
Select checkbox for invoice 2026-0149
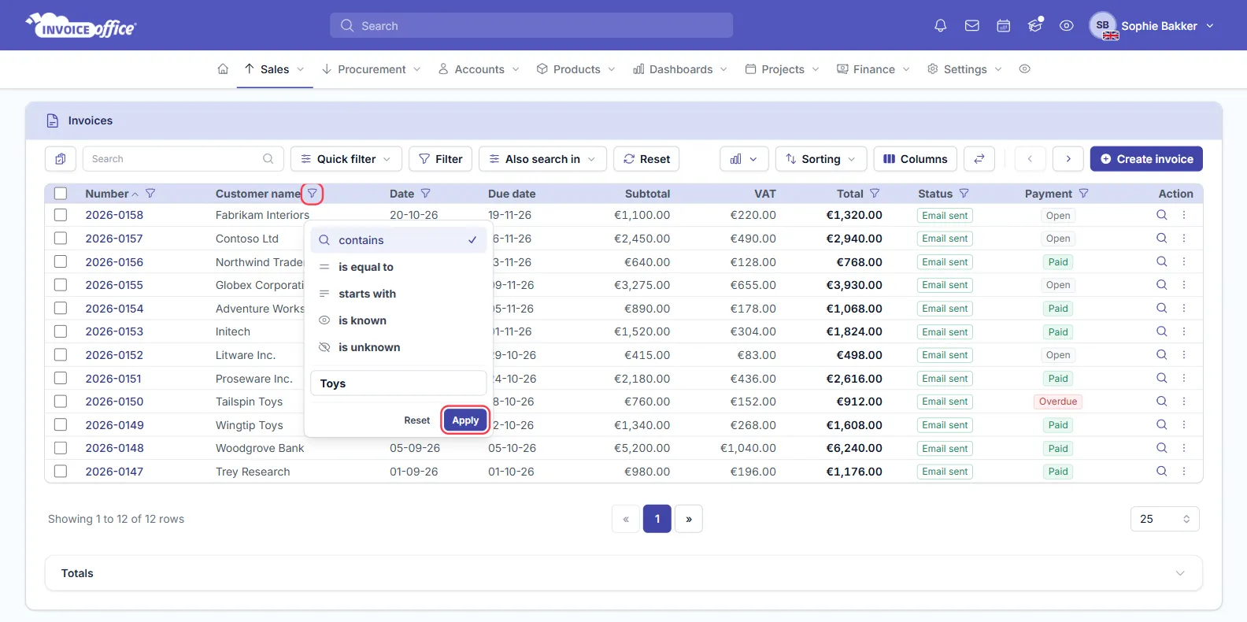click(x=61, y=425)
